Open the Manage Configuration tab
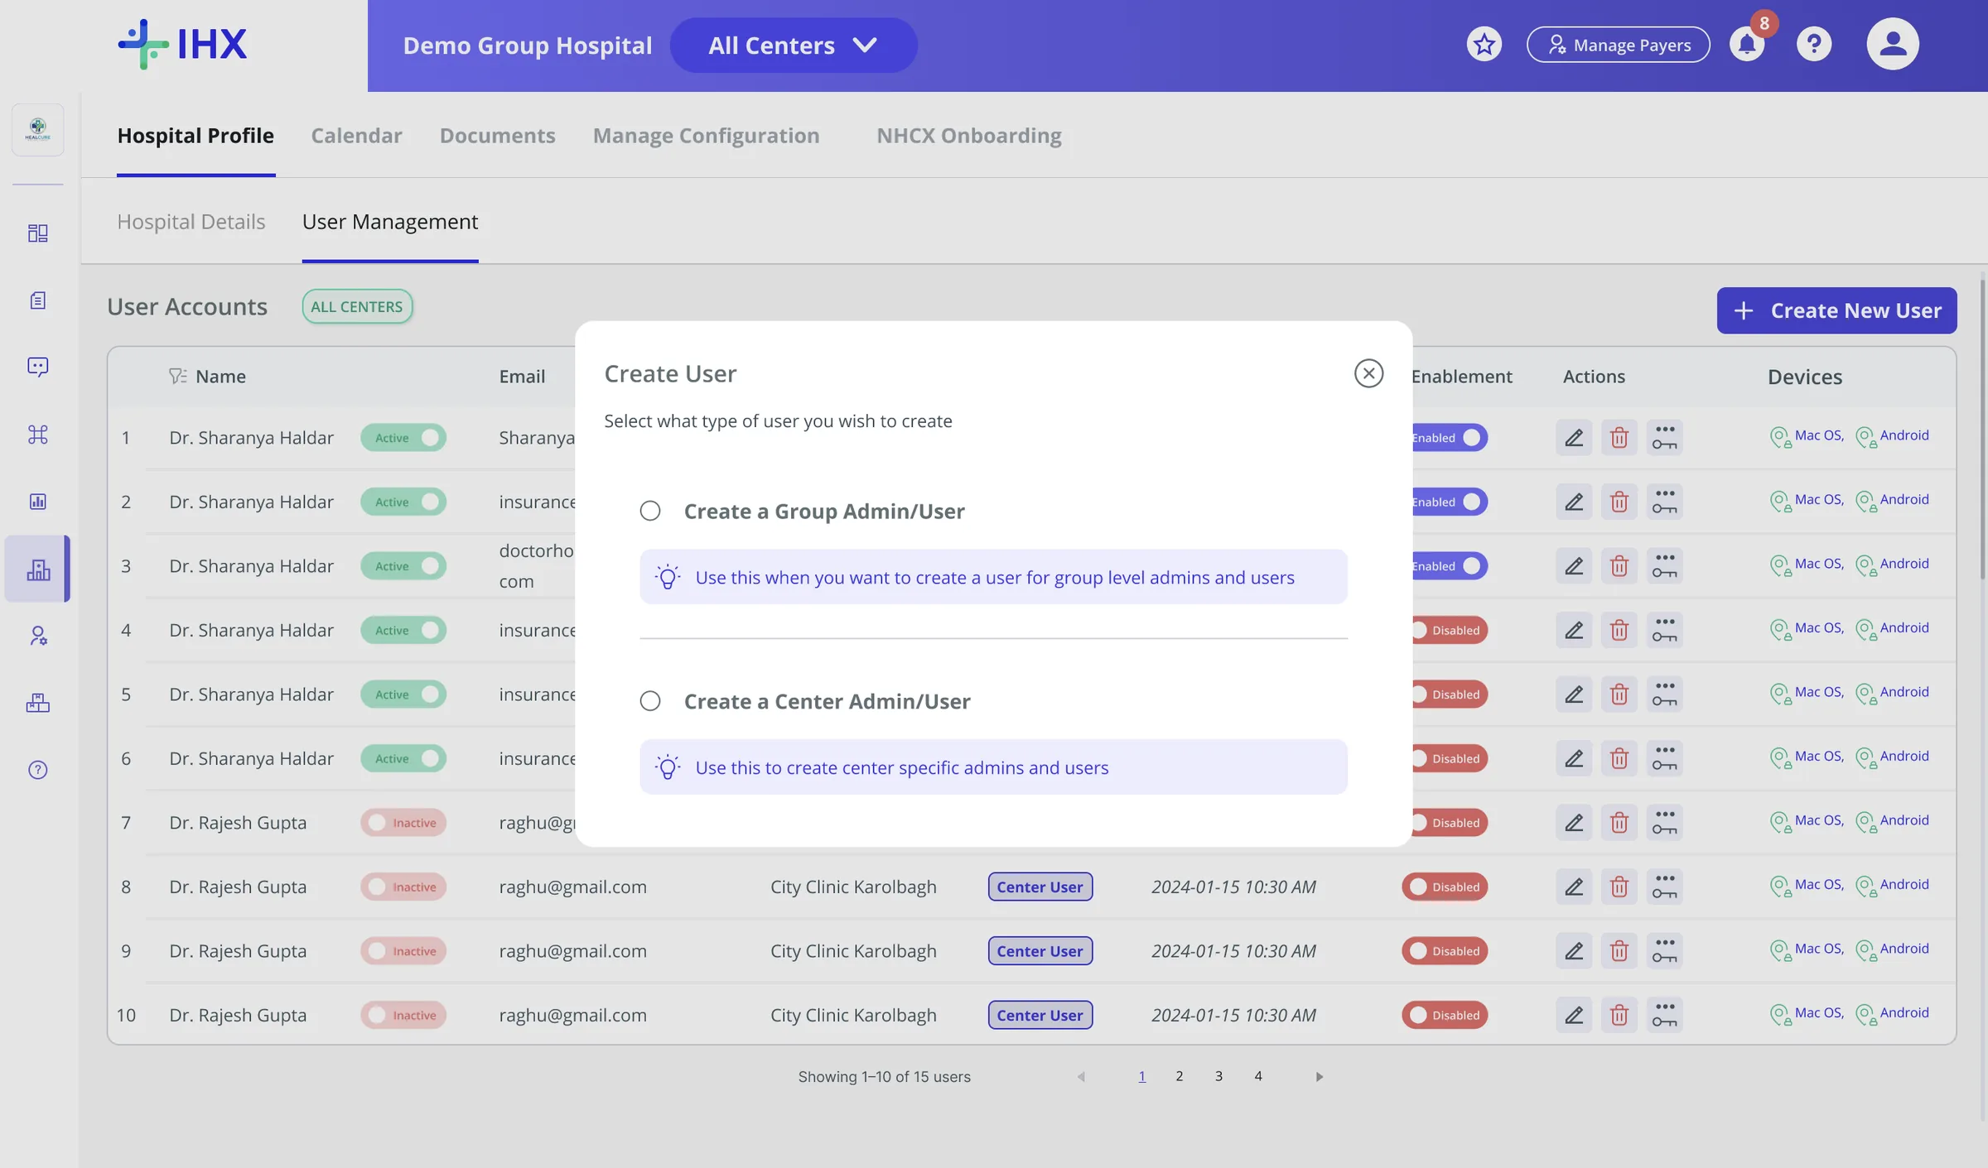1988x1168 pixels. 706,136
